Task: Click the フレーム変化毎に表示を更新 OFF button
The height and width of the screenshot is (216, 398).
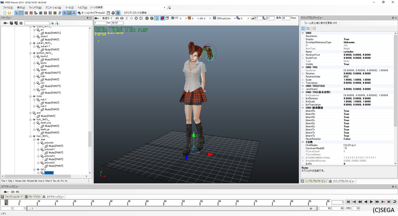Action: pos(320,23)
